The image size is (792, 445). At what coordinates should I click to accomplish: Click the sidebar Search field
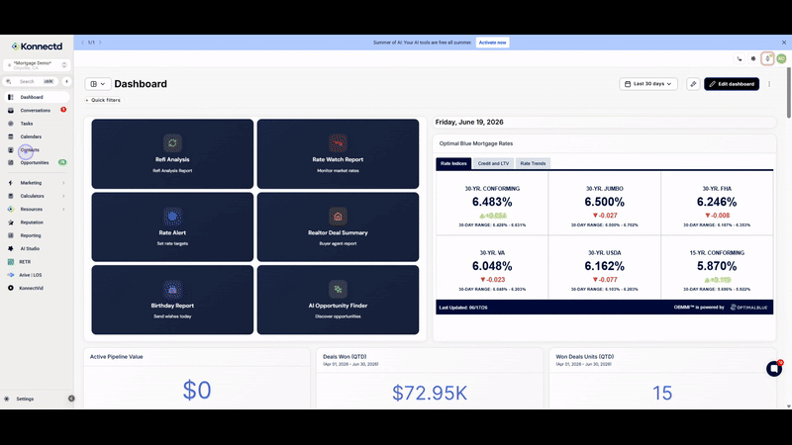(31, 81)
